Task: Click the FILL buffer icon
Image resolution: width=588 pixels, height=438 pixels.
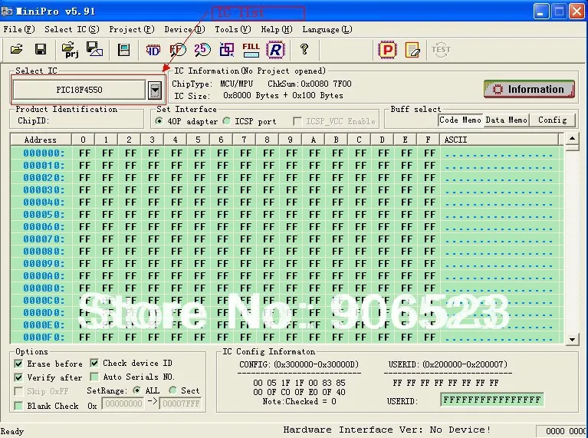Action: tap(251, 50)
